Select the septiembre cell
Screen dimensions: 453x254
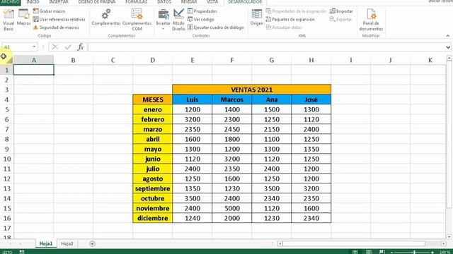153,188
